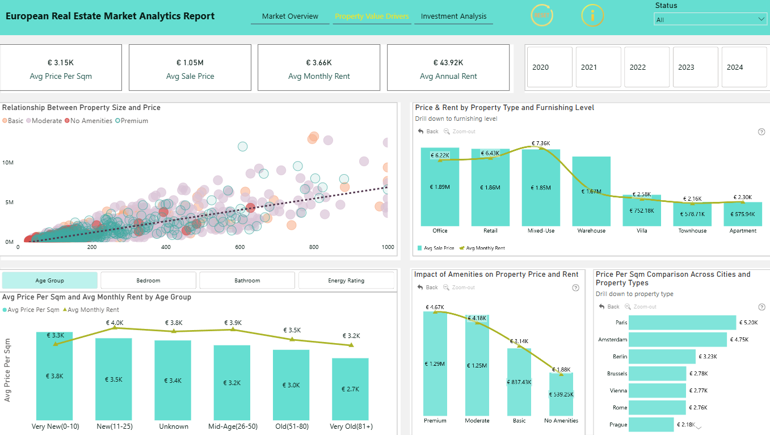Toggle No Amenities legend marker in scatter chart
This screenshot has height=435, width=770.
67,121
